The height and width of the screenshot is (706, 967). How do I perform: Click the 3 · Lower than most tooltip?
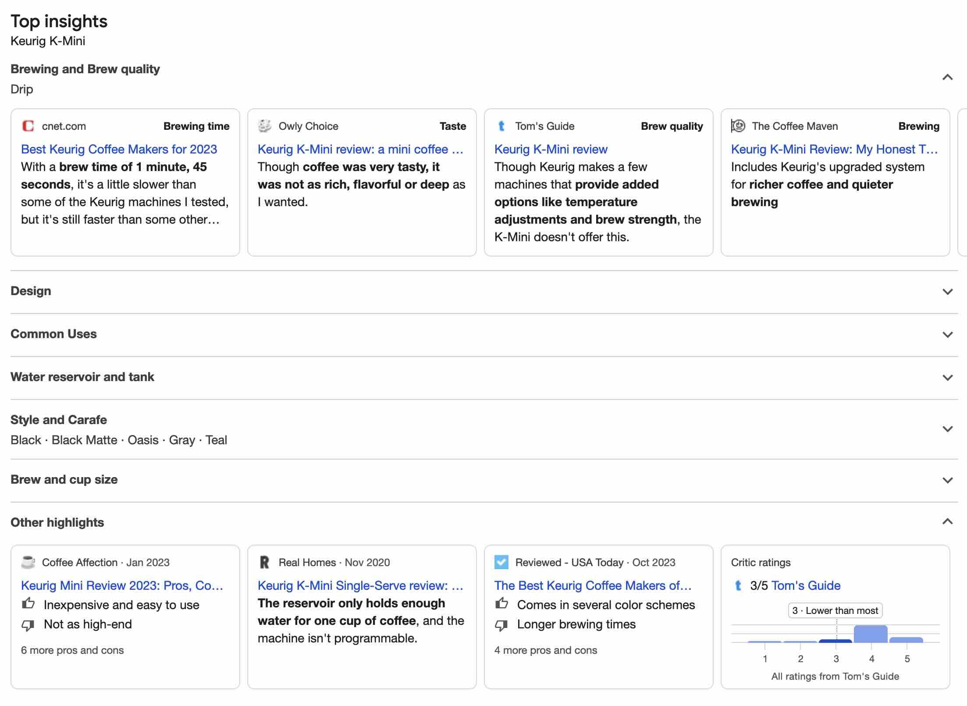(835, 610)
